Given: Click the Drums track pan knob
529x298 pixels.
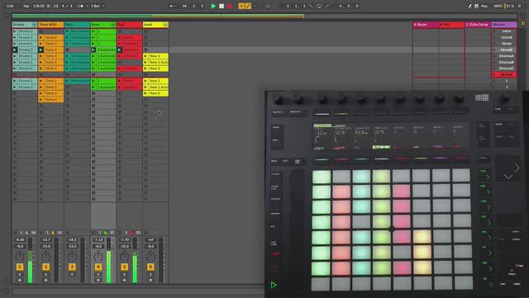Looking at the screenshot, I should pos(20,257).
